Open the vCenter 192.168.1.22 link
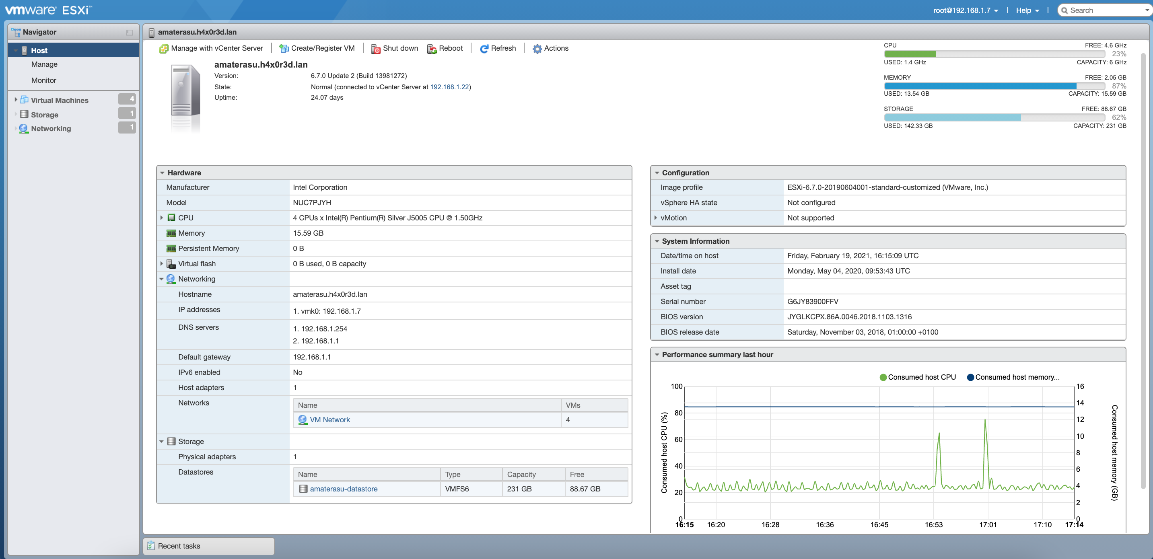Image resolution: width=1153 pixels, height=559 pixels. click(449, 87)
